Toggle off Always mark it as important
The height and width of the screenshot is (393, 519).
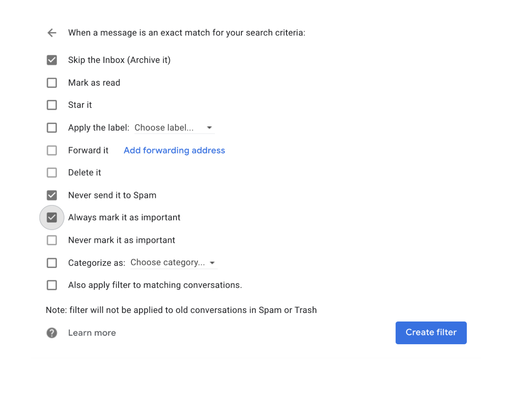pos(52,218)
